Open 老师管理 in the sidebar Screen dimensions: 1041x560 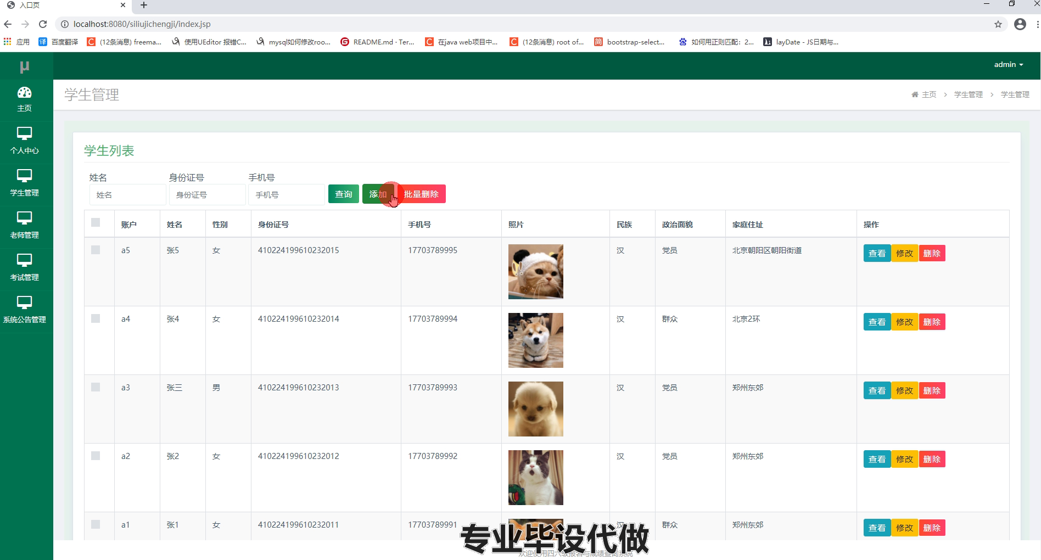(x=25, y=226)
